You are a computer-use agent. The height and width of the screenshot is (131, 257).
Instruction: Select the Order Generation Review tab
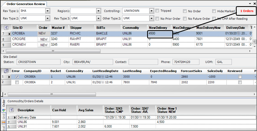click(x=24, y=4)
